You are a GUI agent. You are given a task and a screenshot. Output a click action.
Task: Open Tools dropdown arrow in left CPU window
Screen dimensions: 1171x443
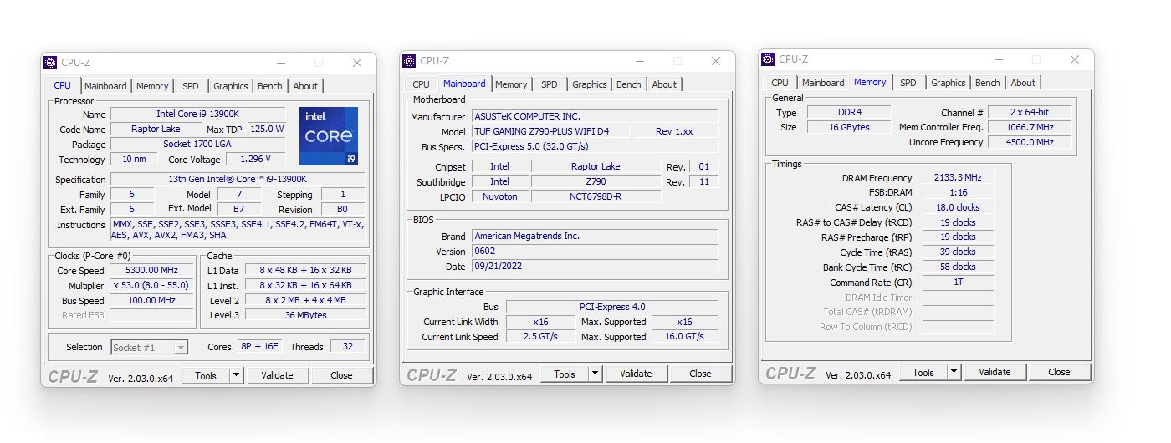point(237,375)
